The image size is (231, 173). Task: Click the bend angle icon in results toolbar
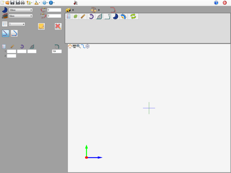[99, 16]
